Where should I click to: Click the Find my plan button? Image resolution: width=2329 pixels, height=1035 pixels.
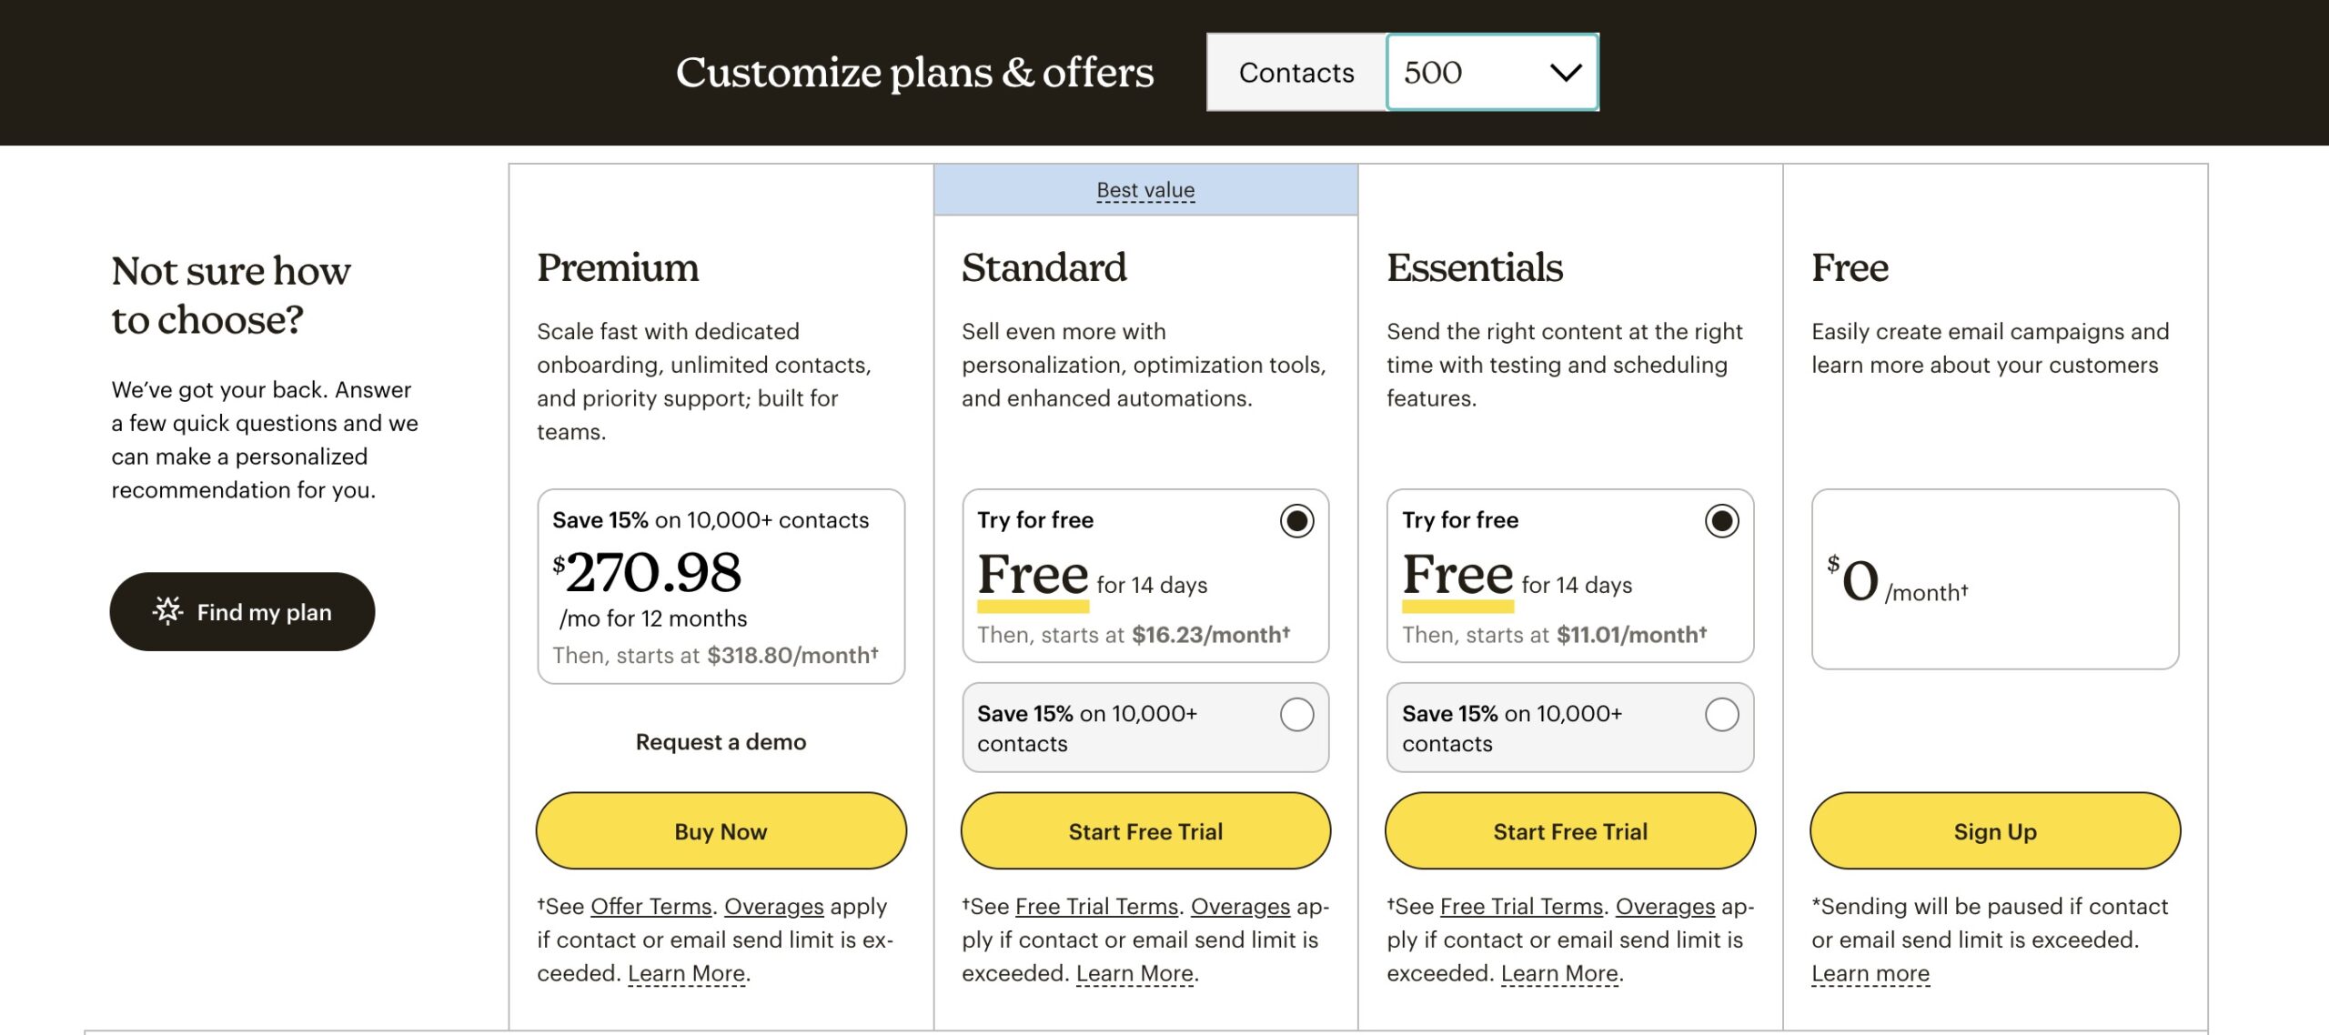click(x=242, y=611)
